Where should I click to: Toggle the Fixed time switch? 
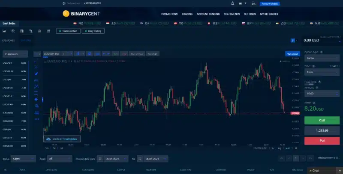[x=309, y=84]
